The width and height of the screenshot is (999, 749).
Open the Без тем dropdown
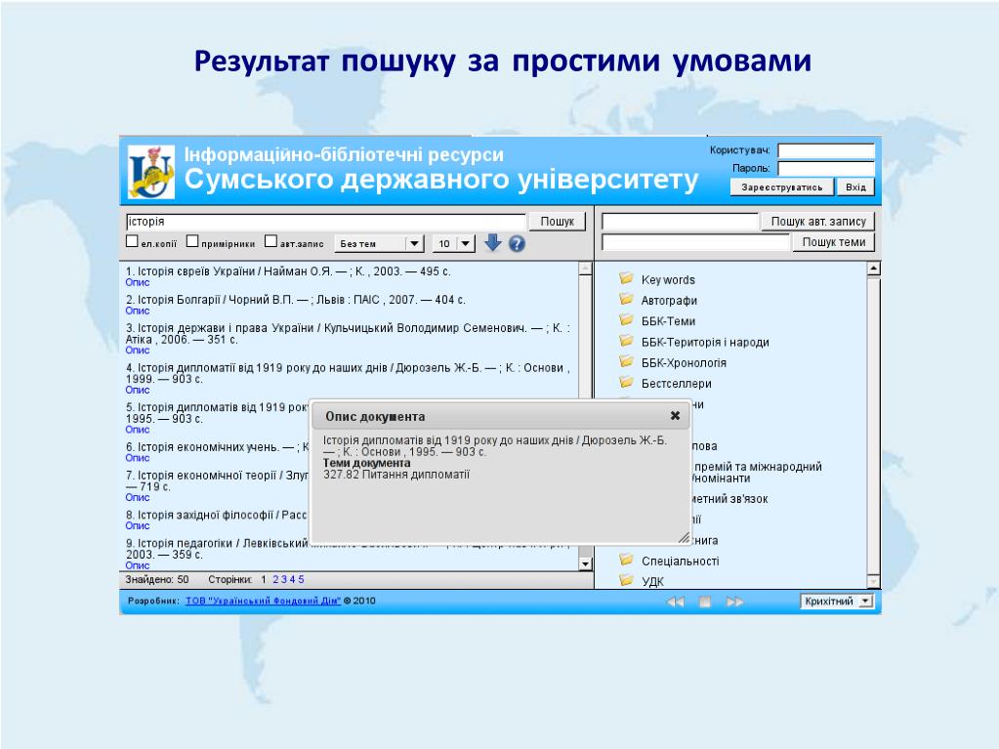(379, 243)
